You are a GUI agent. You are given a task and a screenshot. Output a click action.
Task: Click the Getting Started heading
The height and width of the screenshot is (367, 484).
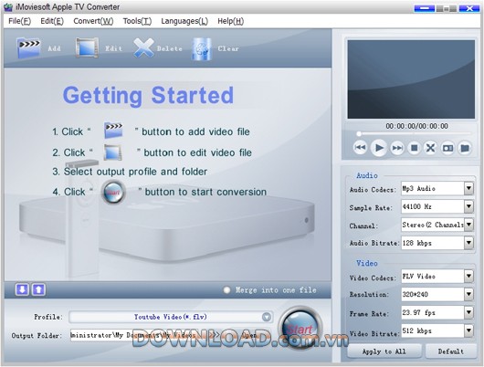point(148,96)
